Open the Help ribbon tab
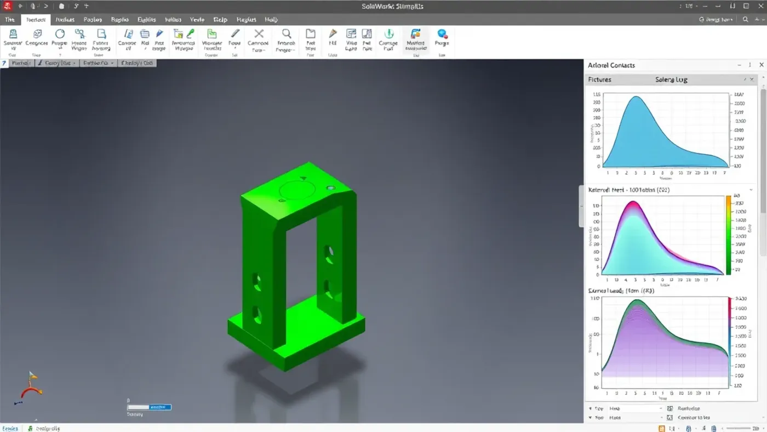The height and width of the screenshot is (432, 767). click(220, 19)
